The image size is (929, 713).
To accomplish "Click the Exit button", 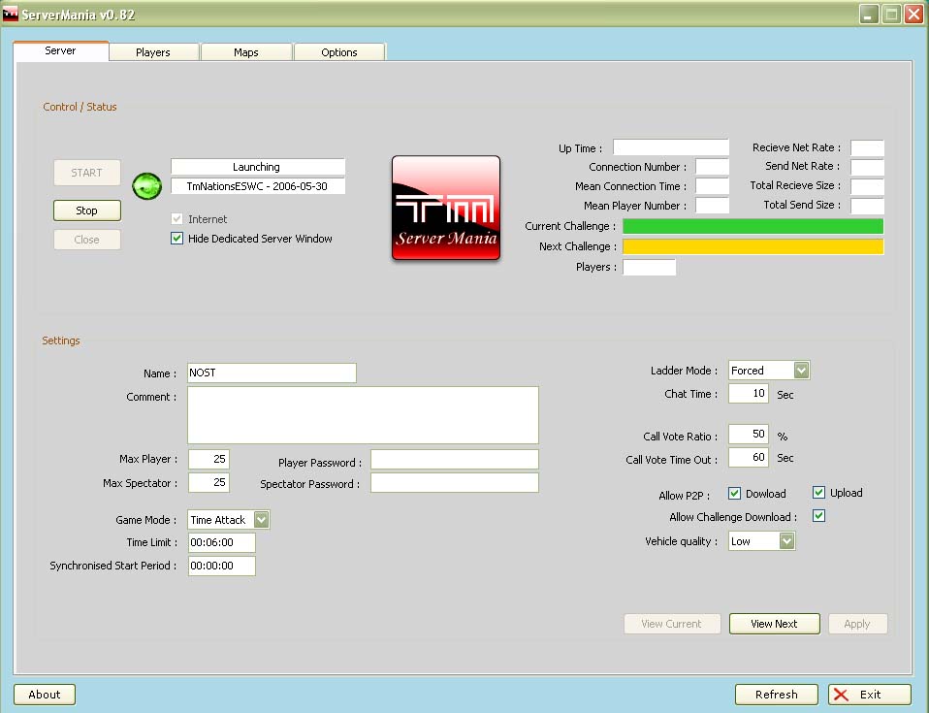I will click(x=869, y=695).
